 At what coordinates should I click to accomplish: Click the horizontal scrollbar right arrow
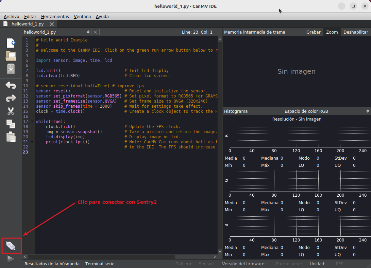point(215,257)
